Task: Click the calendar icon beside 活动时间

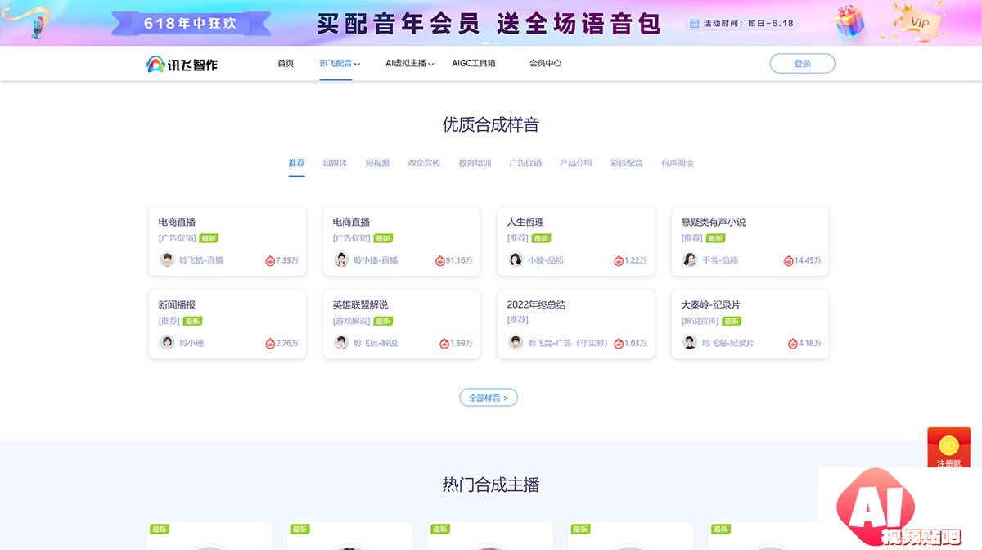Action: click(x=695, y=24)
